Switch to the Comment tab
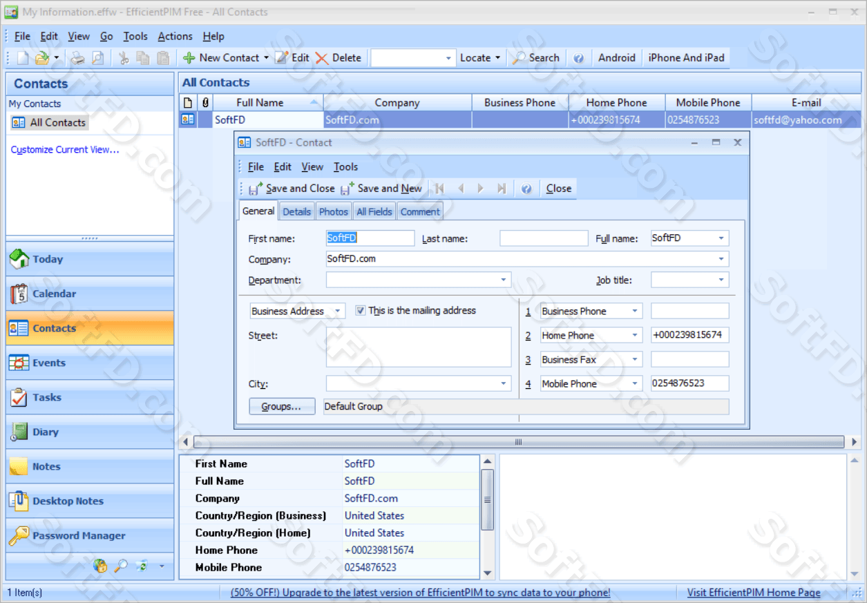The height and width of the screenshot is (603, 867). tap(420, 212)
